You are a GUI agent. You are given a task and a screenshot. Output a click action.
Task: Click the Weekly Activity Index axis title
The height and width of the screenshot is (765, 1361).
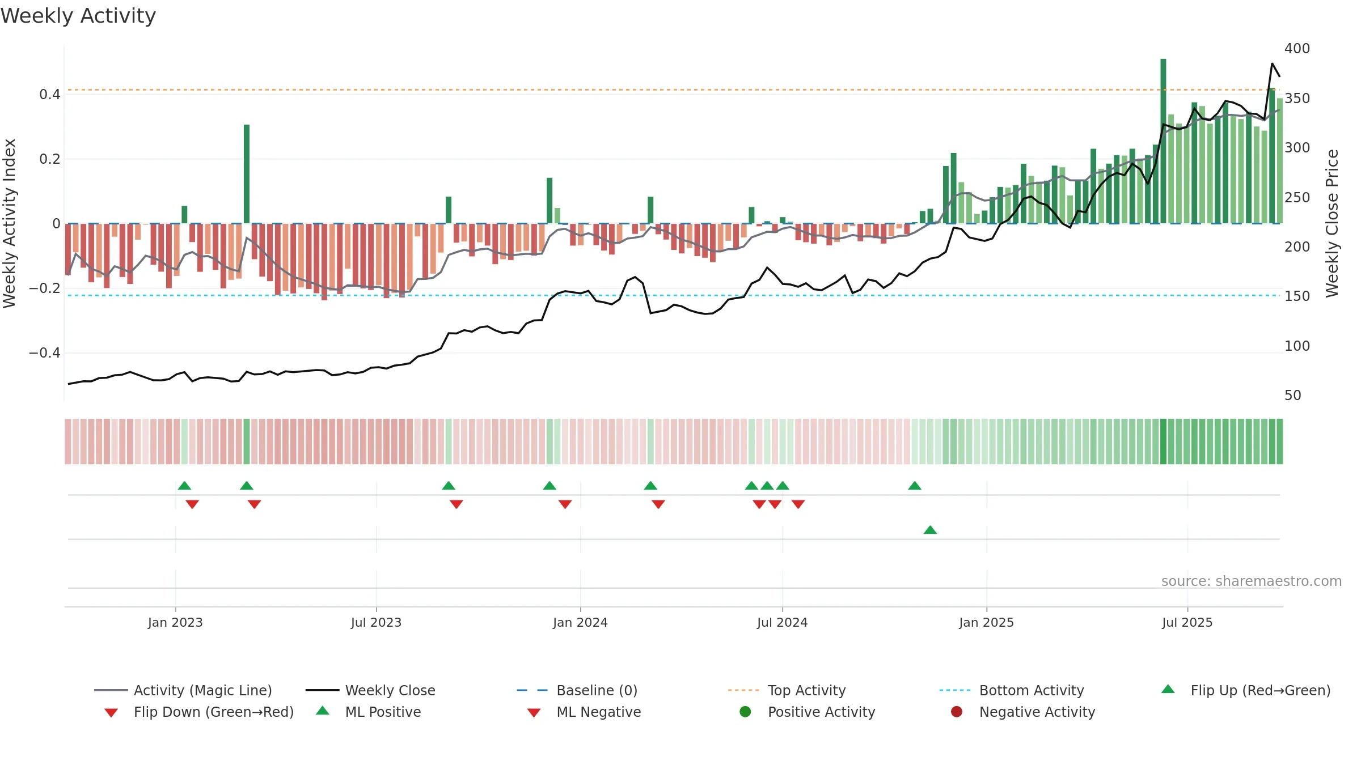10,223
